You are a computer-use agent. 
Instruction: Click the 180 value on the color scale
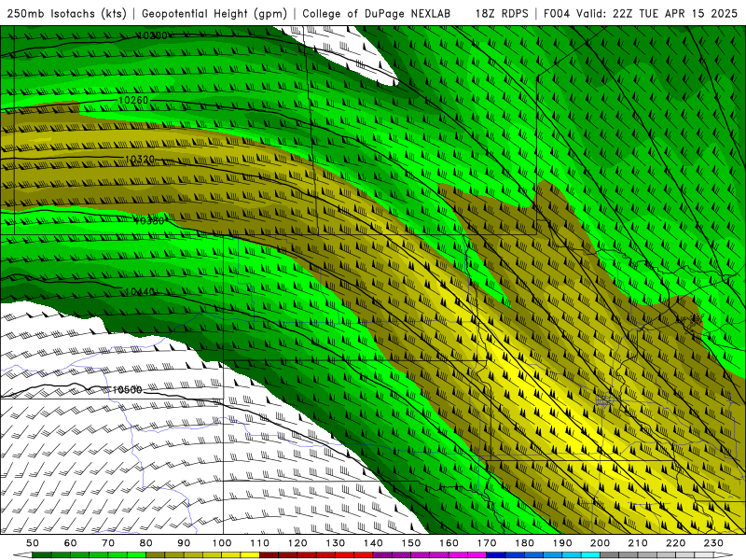pyautogui.click(x=525, y=543)
